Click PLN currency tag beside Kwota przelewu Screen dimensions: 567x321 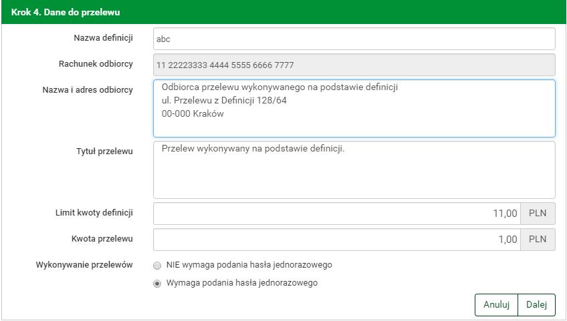[538, 240]
